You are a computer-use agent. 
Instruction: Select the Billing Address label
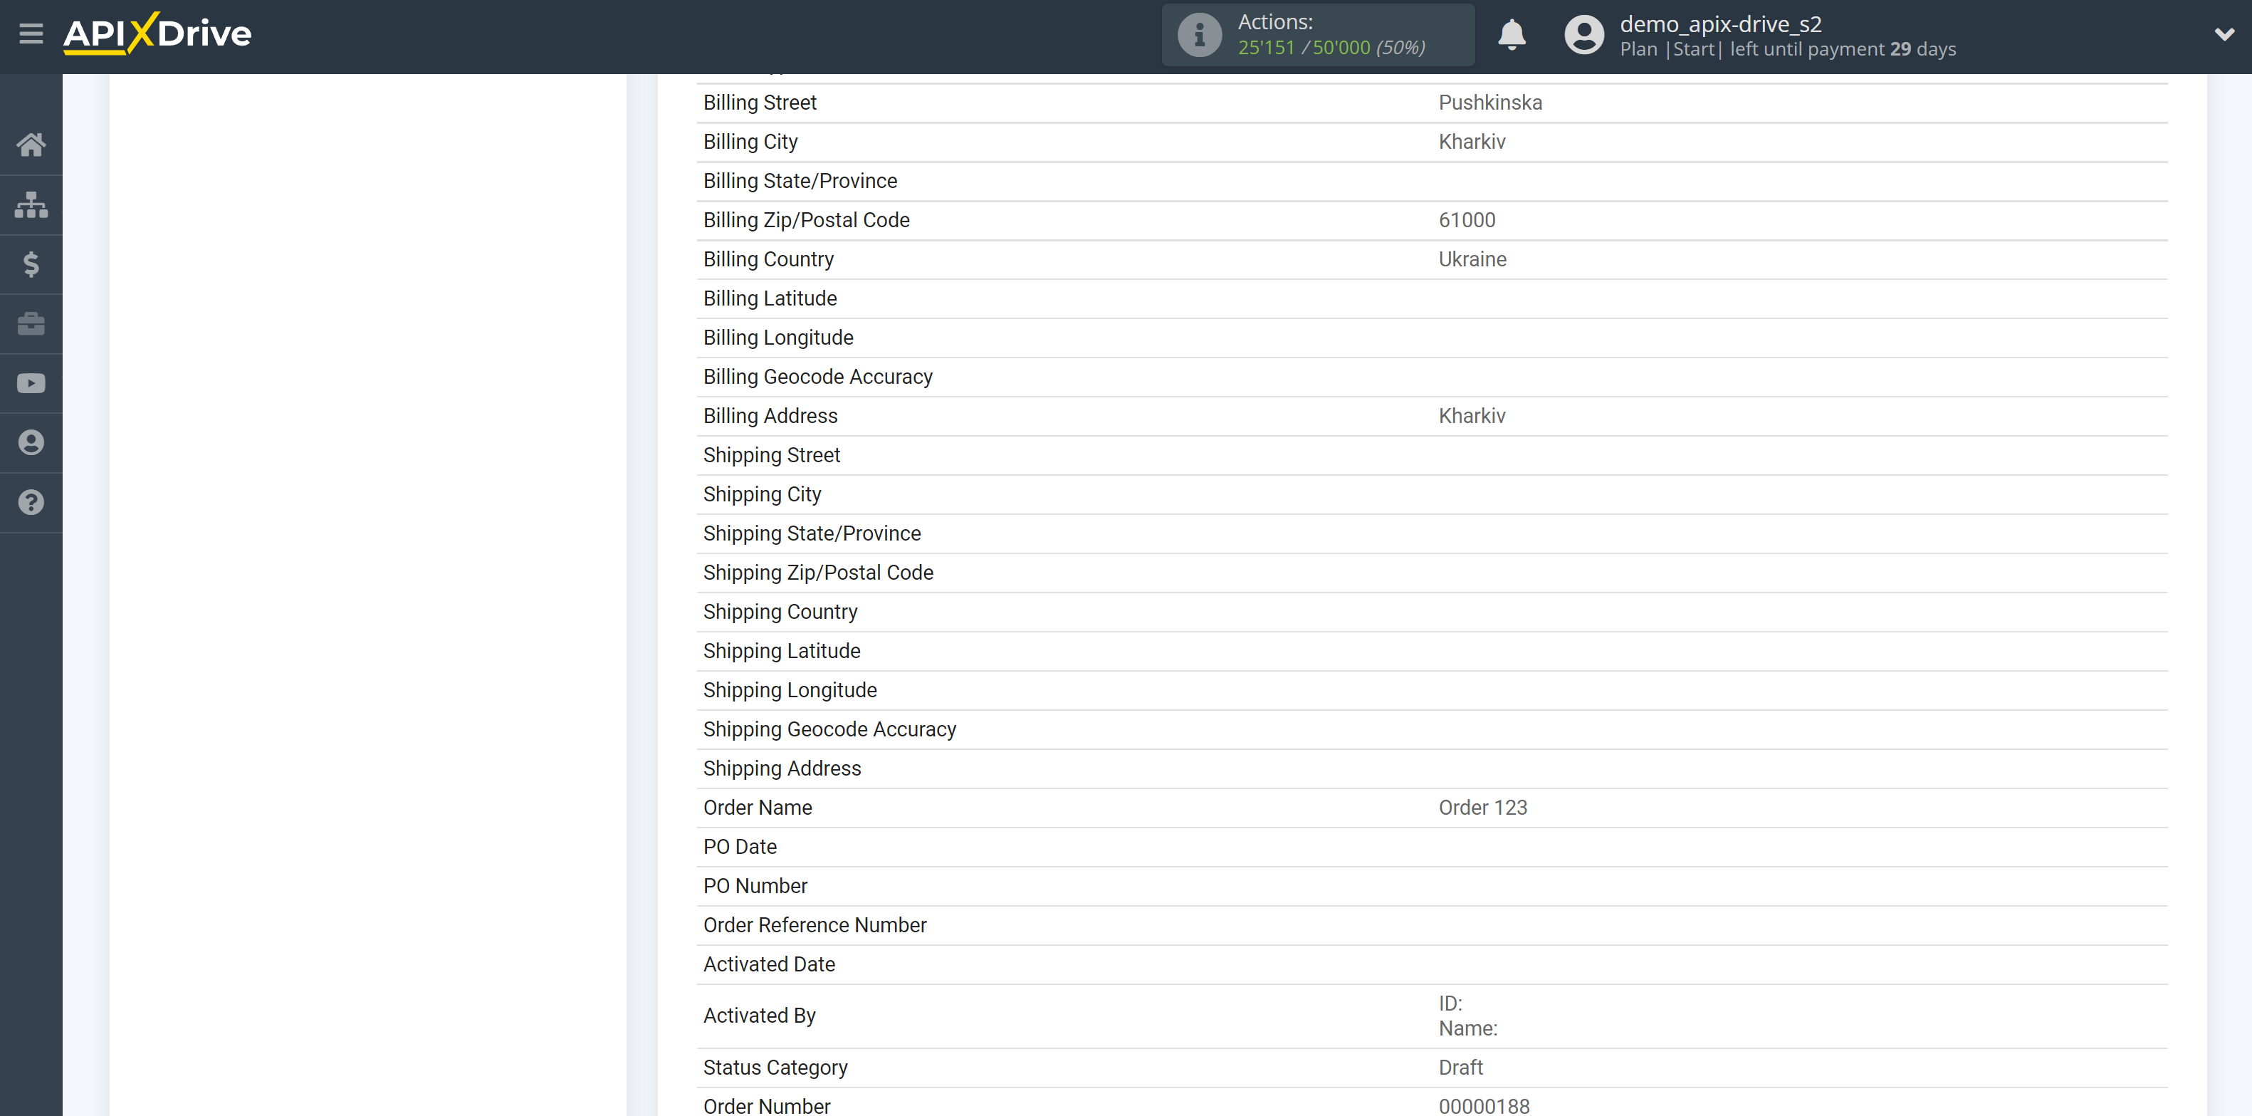click(x=770, y=417)
